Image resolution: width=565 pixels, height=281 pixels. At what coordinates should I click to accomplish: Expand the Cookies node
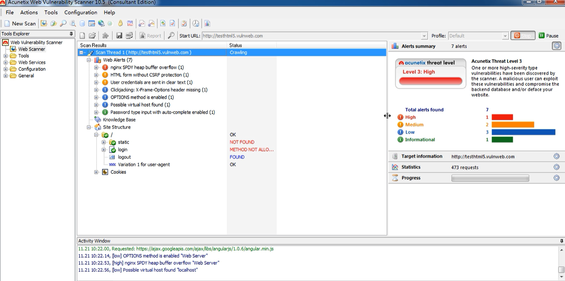pos(96,172)
